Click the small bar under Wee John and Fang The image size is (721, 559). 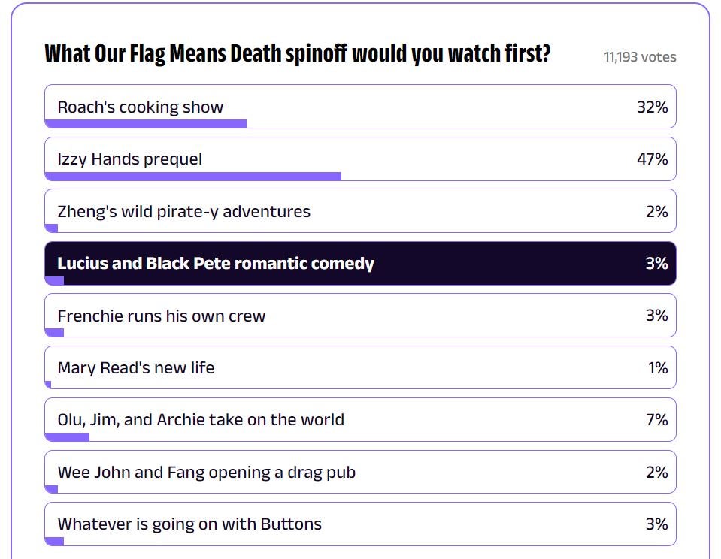(x=50, y=489)
